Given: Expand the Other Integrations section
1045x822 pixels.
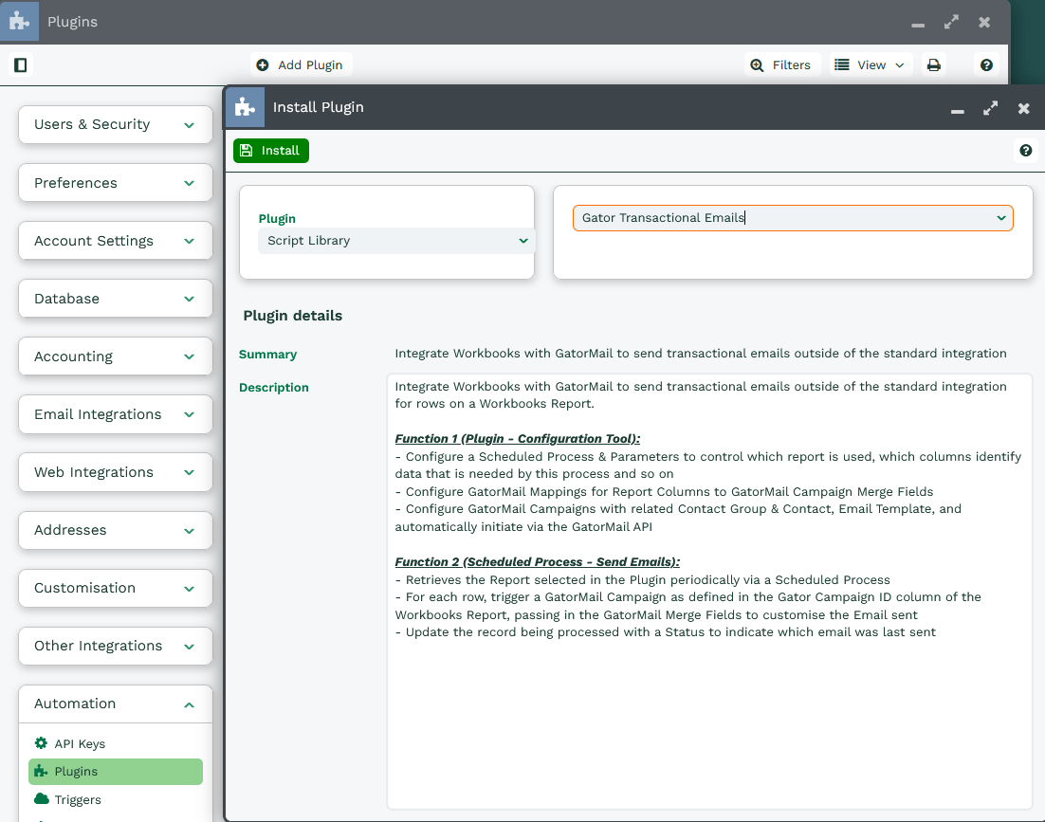Looking at the screenshot, I should coord(116,647).
